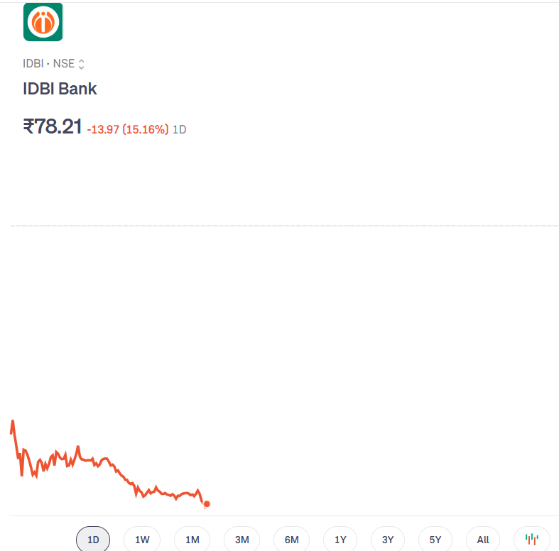Screen dimensions: 559x551
Task: View the 1Y price history
Action: pos(340,540)
